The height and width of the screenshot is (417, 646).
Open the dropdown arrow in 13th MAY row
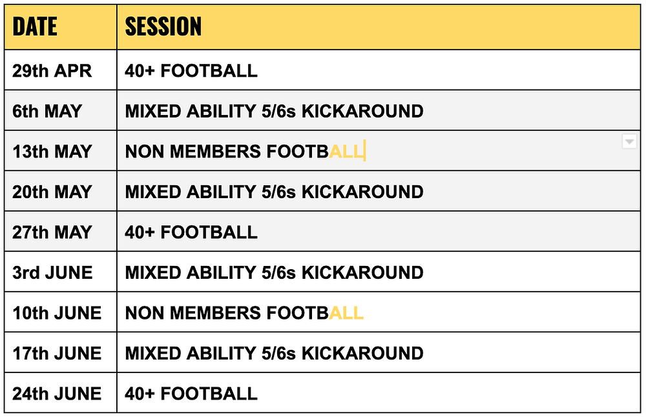(629, 141)
